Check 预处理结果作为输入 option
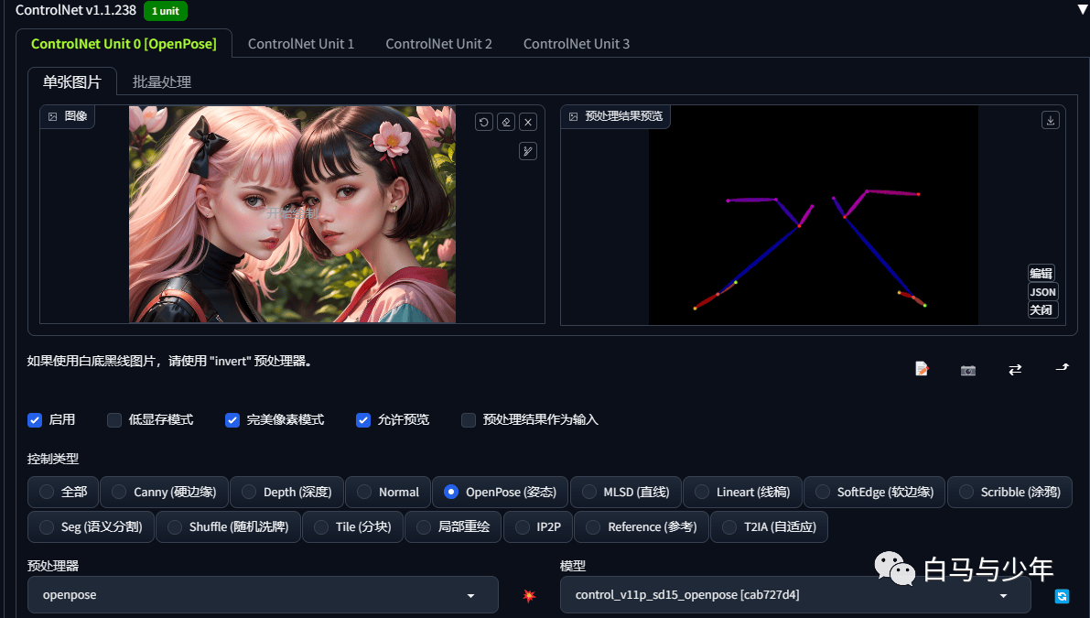This screenshot has width=1090, height=618. 469,420
